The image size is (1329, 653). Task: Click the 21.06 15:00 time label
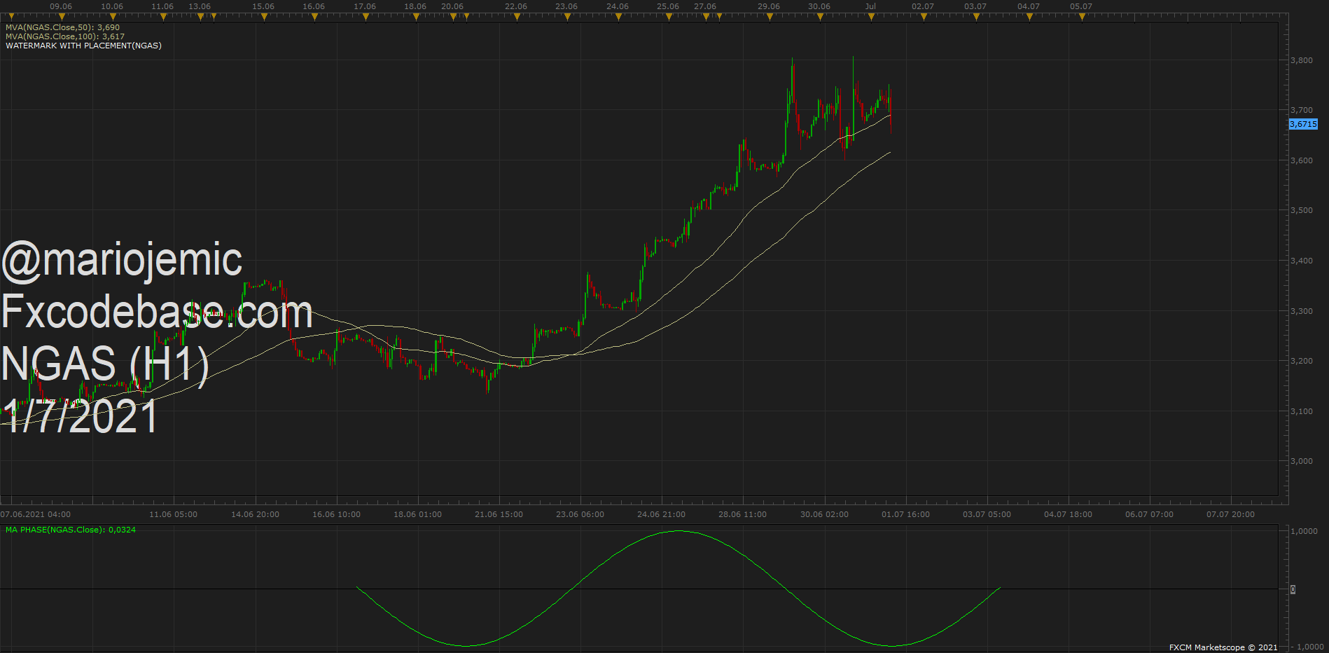click(x=499, y=514)
